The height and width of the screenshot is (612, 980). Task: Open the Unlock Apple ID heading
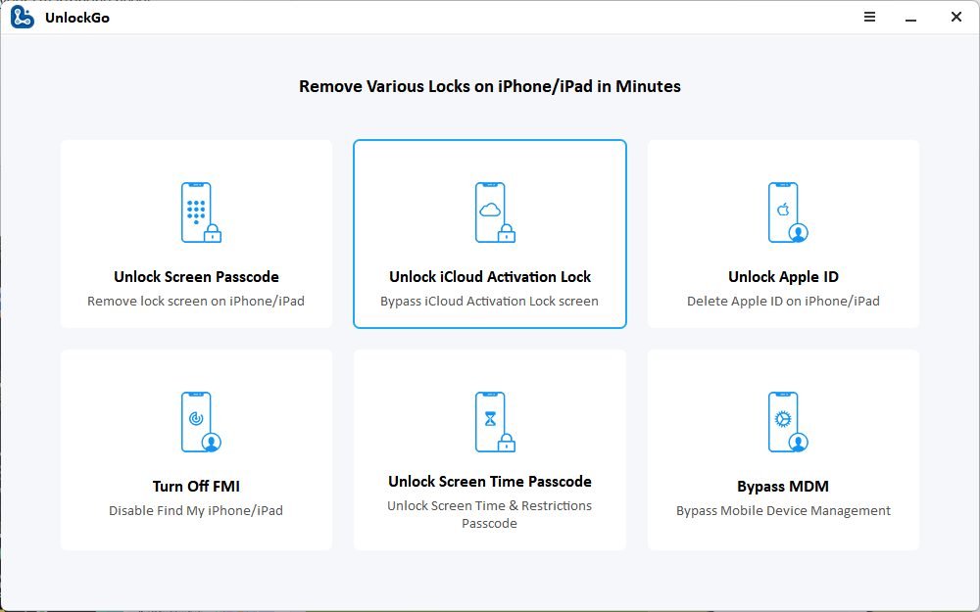click(x=783, y=277)
